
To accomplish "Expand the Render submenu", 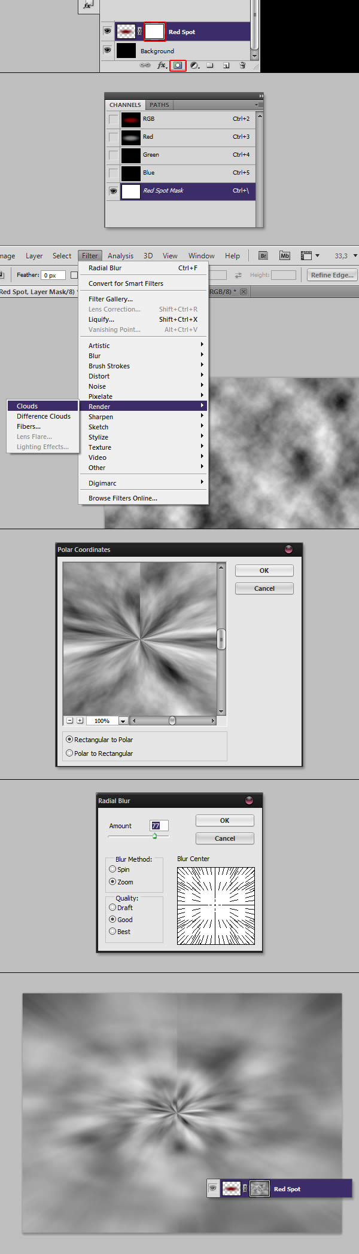I will 144,407.
